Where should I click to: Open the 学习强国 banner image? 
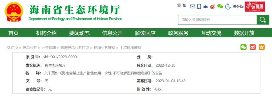coord(255,6)
